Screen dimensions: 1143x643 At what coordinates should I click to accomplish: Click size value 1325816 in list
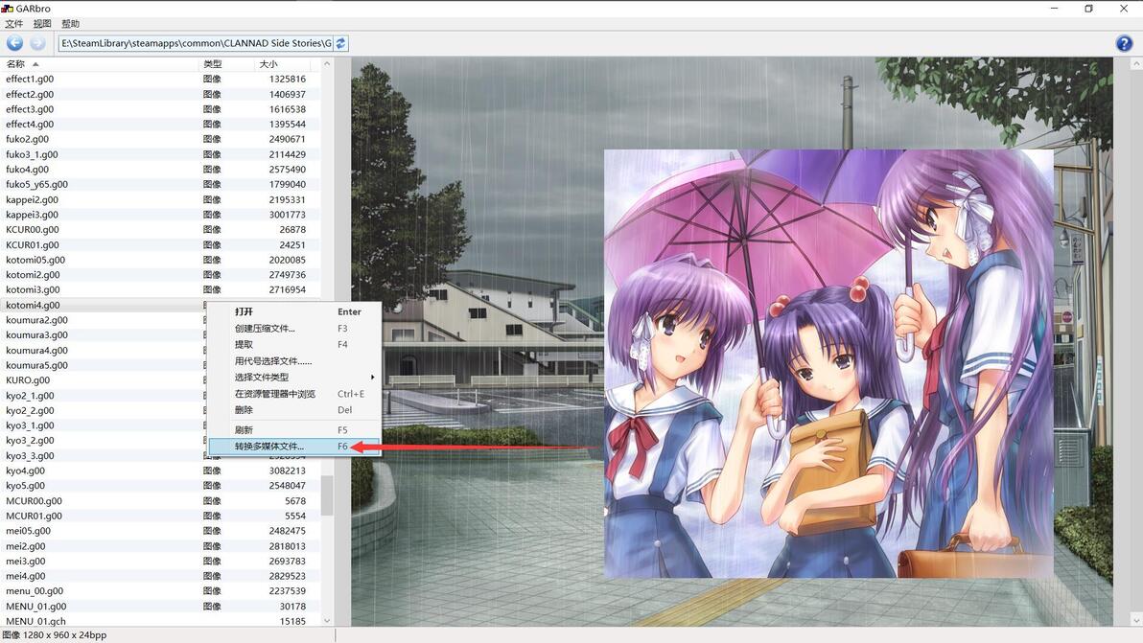pyautogui.click(x=288, y=79)
